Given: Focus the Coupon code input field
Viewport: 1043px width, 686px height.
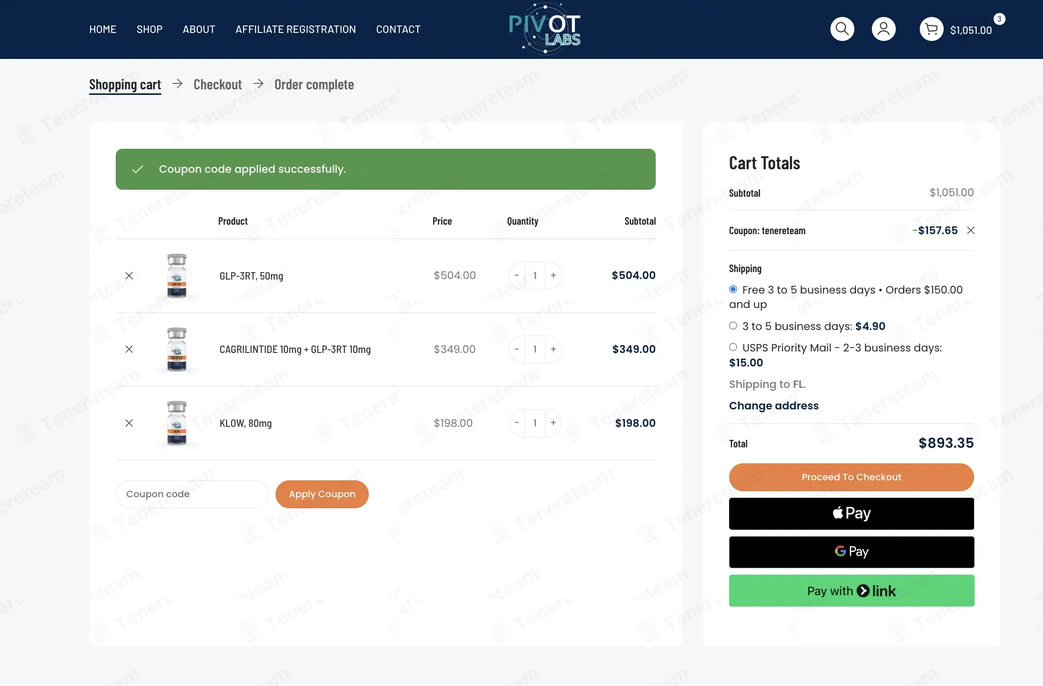Looking at the screenshot, I should [192, 494].
